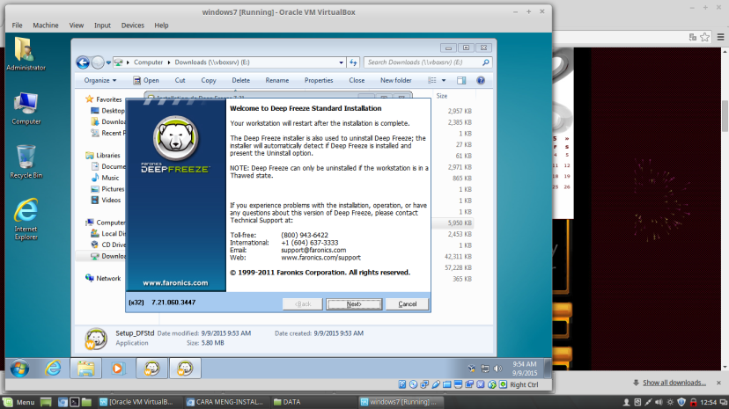Screen dimensions: 729x409
Task: Click second Deep Freeze taskbar button
Action: coord(185,369)
